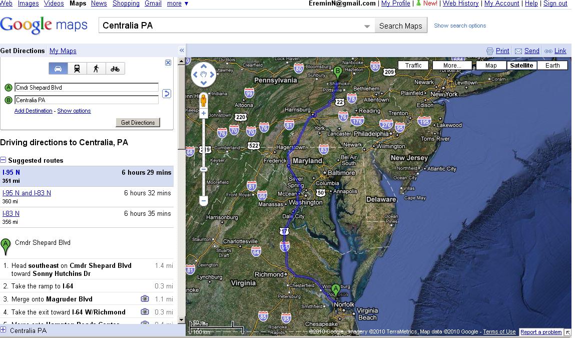Open Terms of Use link

coord(499,331)
